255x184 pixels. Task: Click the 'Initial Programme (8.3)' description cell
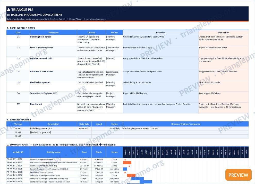click(54, 128)
